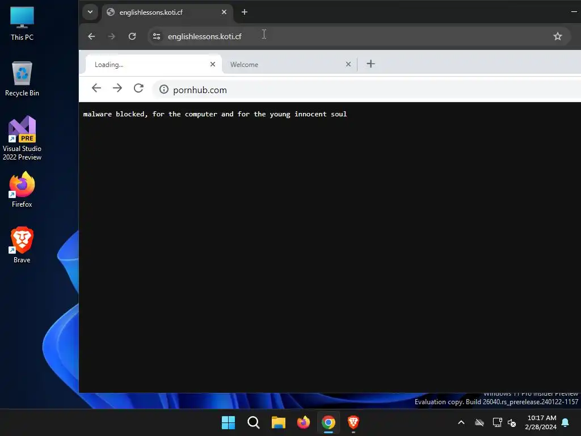Click Brave icon in the taskbar

(x=353, y=422)
